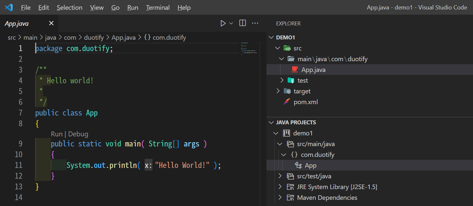Click the target folder icon
Viewport: 473px width, 206px height.
point(287,91)
